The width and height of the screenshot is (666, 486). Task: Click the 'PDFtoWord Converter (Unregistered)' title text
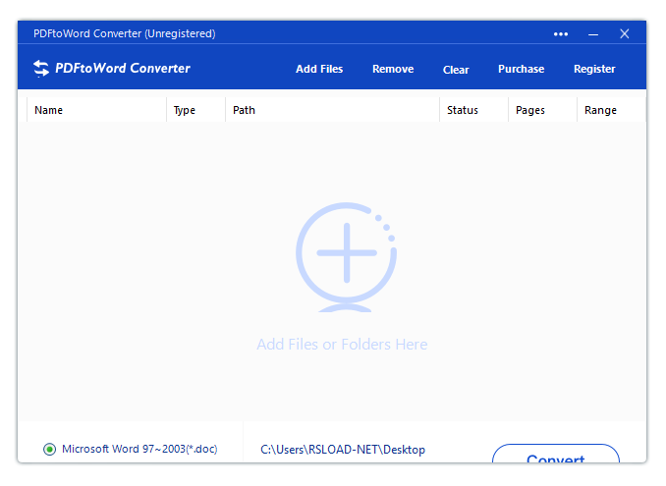click(x=125, y=33)
